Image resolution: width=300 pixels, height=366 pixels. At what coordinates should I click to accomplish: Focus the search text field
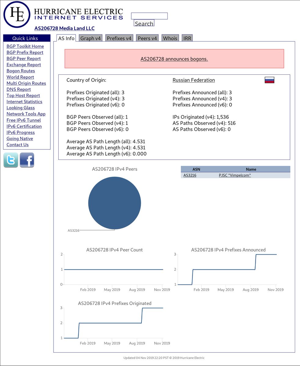[149, 16]
